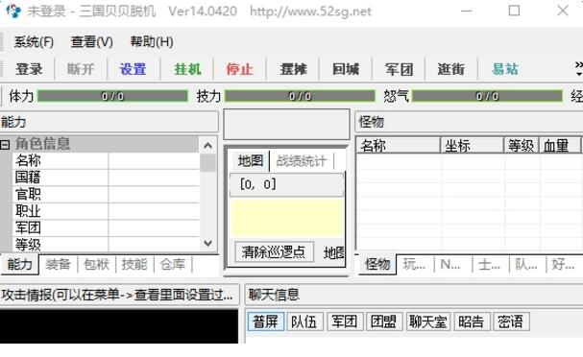Click the 登录 toolbar button
583x357 pixels.
click(x=29, y=69)
